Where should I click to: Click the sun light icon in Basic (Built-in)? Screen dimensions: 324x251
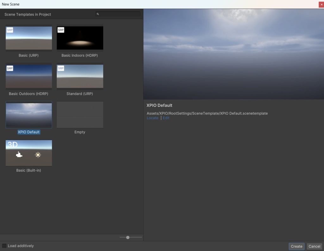(38, 155)
